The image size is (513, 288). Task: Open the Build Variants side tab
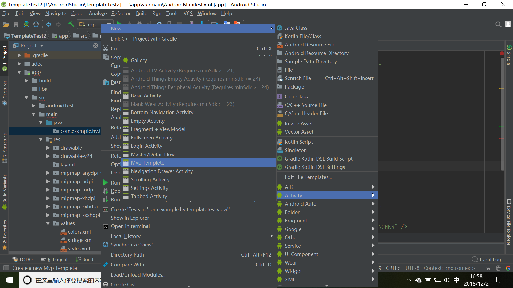point(5,192)
